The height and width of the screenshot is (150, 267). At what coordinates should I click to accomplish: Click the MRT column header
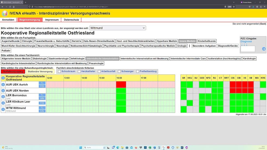click(x=227, y=78)
